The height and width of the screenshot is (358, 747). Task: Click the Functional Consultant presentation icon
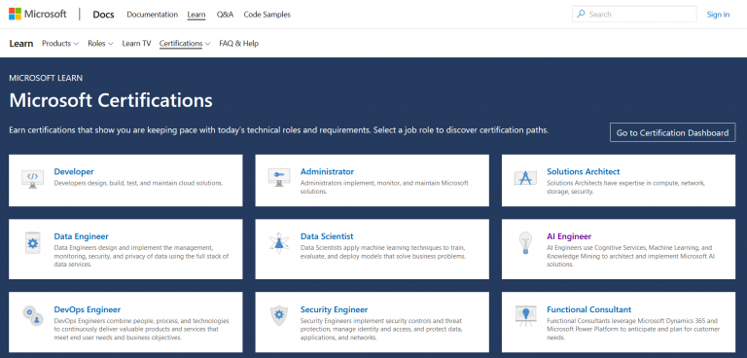coord(525,315)
